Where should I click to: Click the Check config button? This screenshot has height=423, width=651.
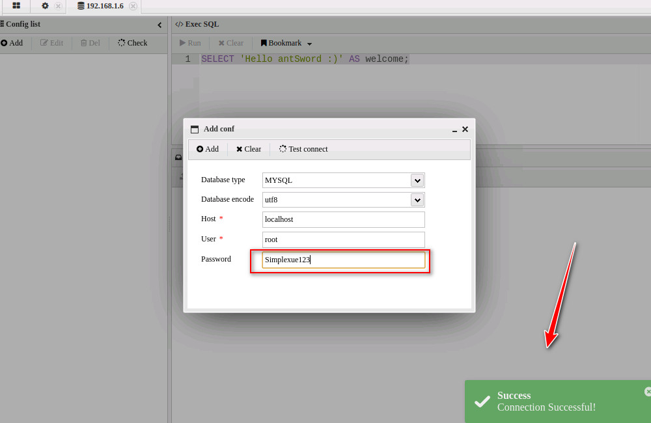tap(132, 43)
